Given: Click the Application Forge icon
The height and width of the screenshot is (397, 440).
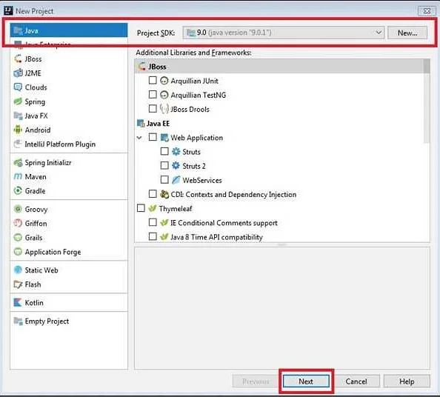Looking at the screenshot, I should pos(18,252).
